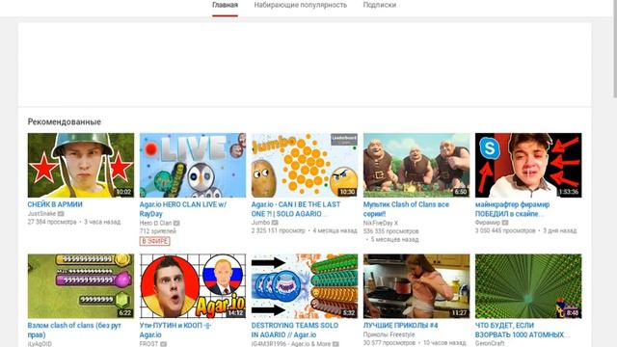Click the verified badge next to Фирамир
The width and height of the screenshot is (617, 347).
coord(505,223)
